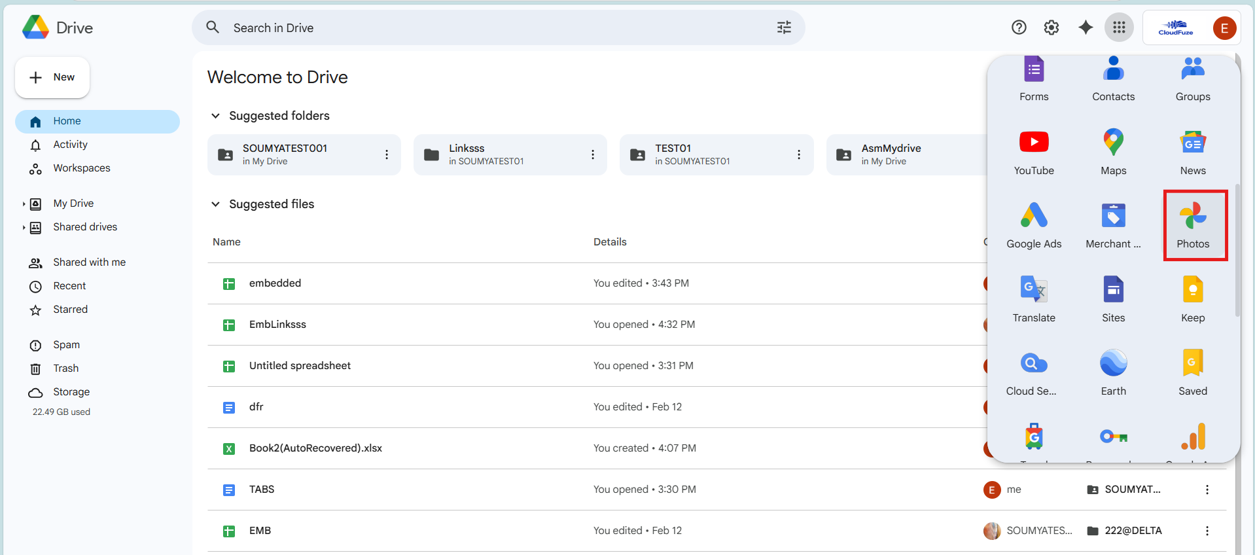Image resolution: width=1255 pixels, height=555 pixels.
Task: Open Book2(AutoRecovered).xlsx file
Action: (315, 448)
